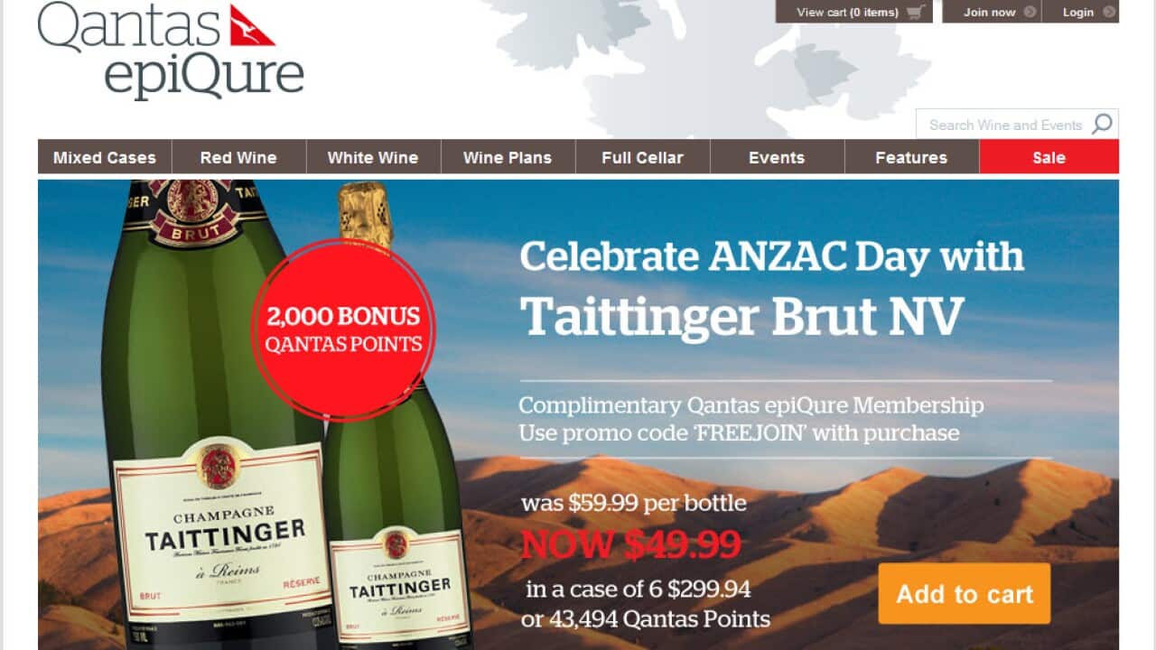1156x650 pixels.
Task: Open the Mixed Cases menu
Action: pyautogui.click(x=105, y=157)
